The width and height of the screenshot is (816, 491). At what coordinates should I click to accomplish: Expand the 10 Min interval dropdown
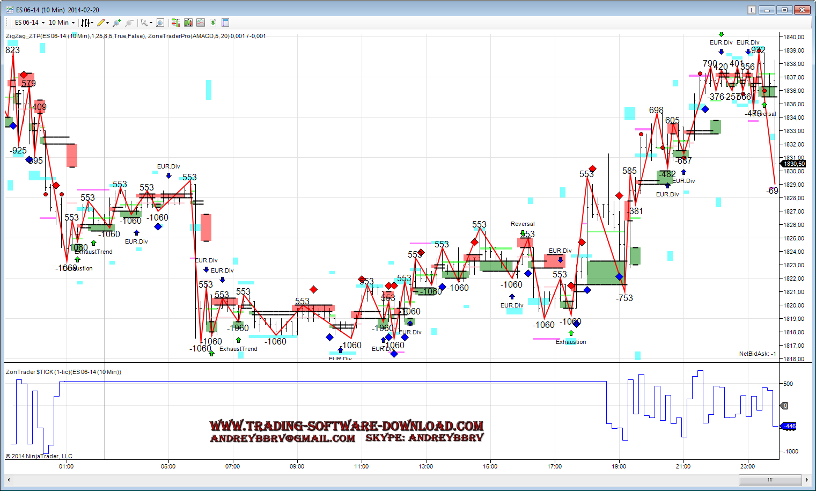coord(62,23)
